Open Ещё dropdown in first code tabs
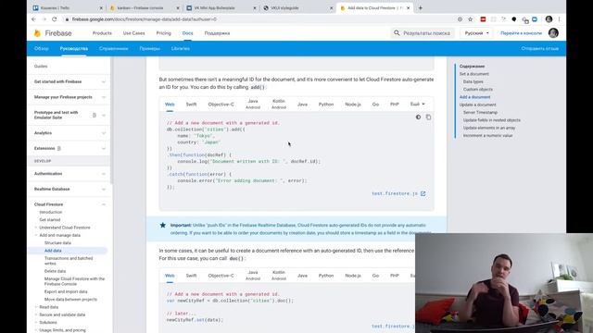The image size is (593, 333). click(x=418, y=105)
